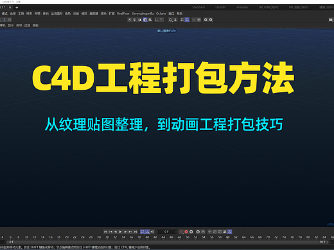This screenshot has height=250, width=334.
Task: Switch to the Animate layout tab
Action: [x=242, y=7]
